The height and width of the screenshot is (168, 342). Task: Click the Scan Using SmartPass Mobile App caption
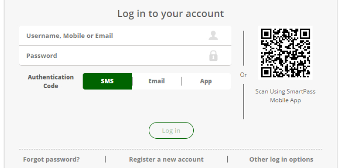285,96
